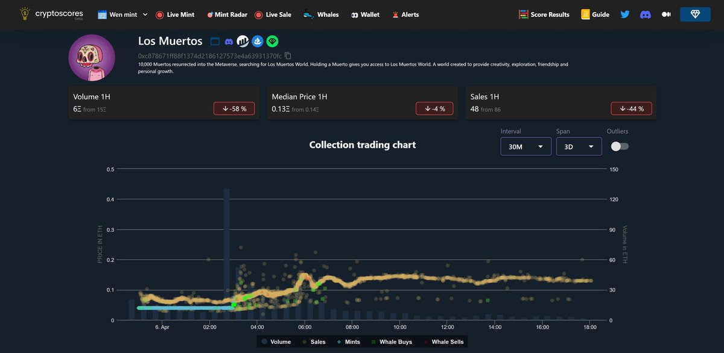Open the Span 3D dropdown
Screen dimensions: 724x353
point(579,146)
